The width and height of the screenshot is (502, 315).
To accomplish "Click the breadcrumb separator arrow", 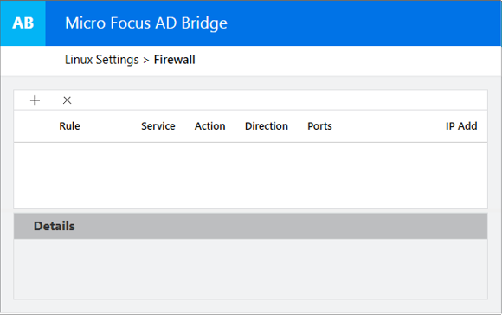I will click(x=146, y=61).
